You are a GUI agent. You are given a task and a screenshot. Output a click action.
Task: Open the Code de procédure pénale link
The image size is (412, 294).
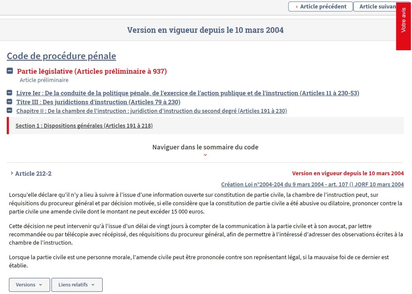coord(61,56)
